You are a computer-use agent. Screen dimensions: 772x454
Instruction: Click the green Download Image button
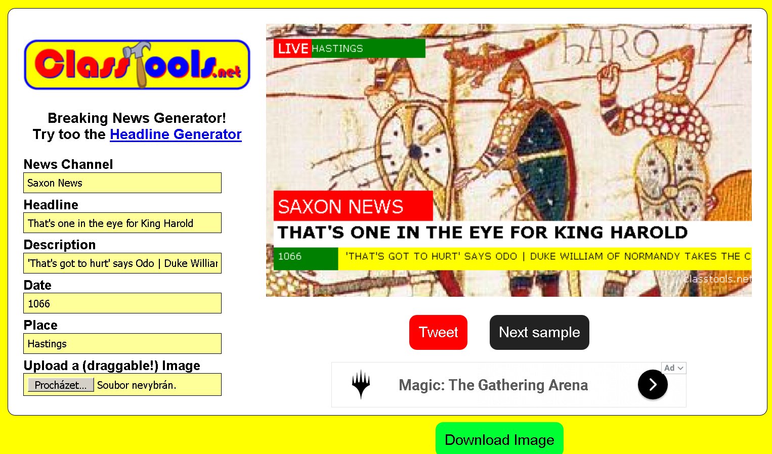(499, 439)
